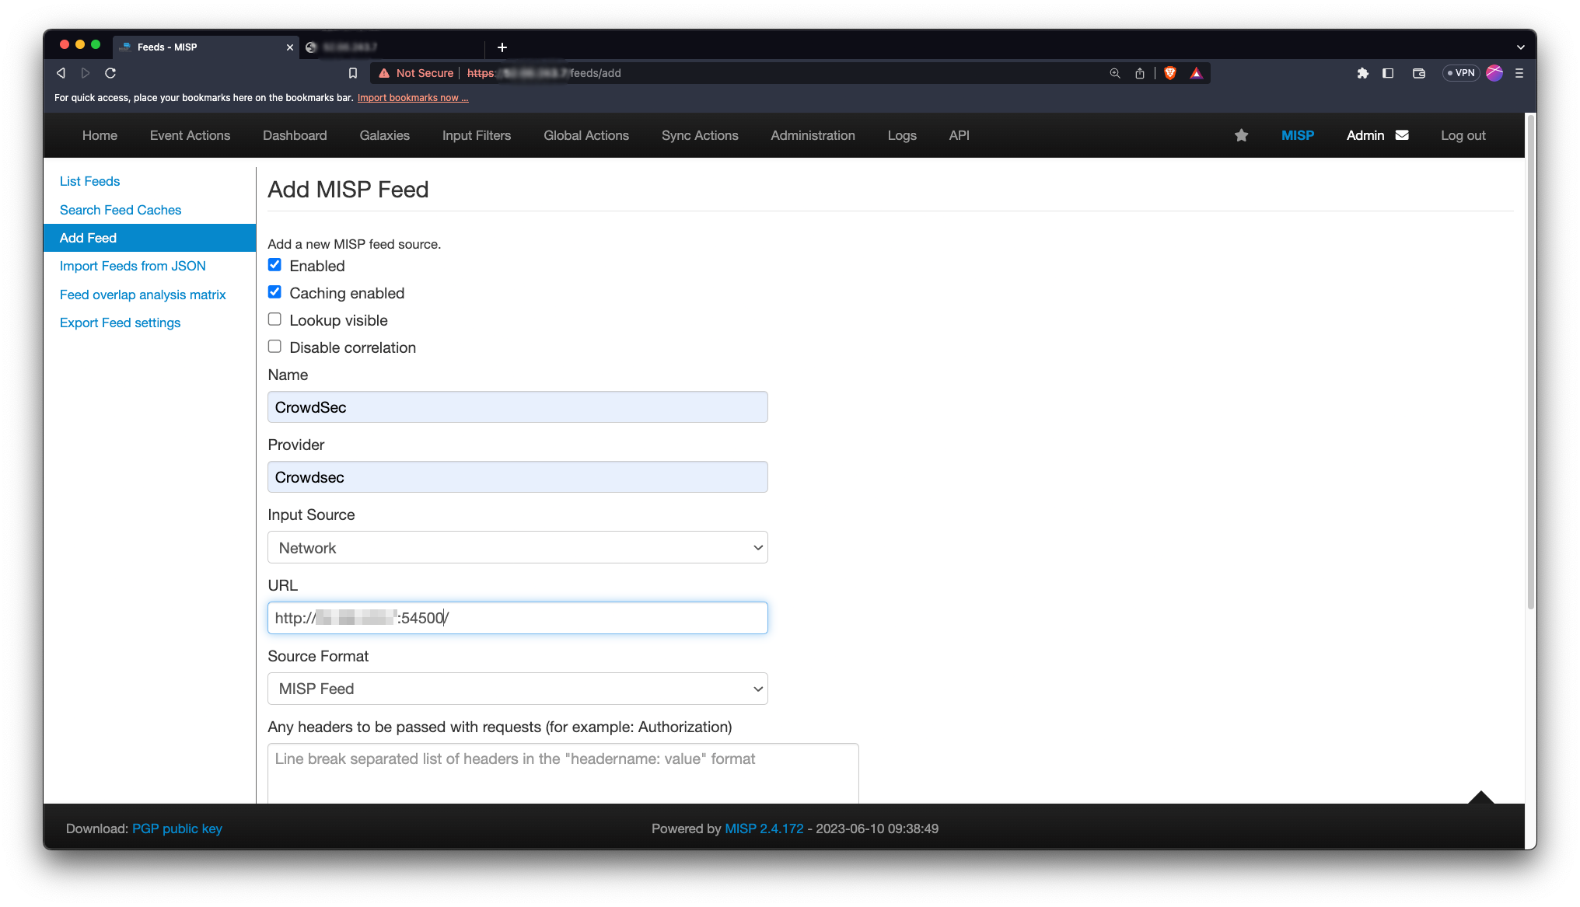The width and height of the screenshot is (1580, 907).
Task: Enable the Lookup visible checkbox
Action: (275, 319)
